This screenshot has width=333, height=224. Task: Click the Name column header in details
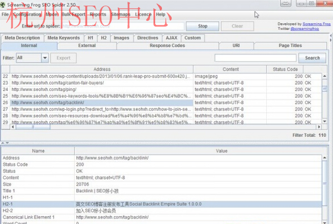pos(38,151)
